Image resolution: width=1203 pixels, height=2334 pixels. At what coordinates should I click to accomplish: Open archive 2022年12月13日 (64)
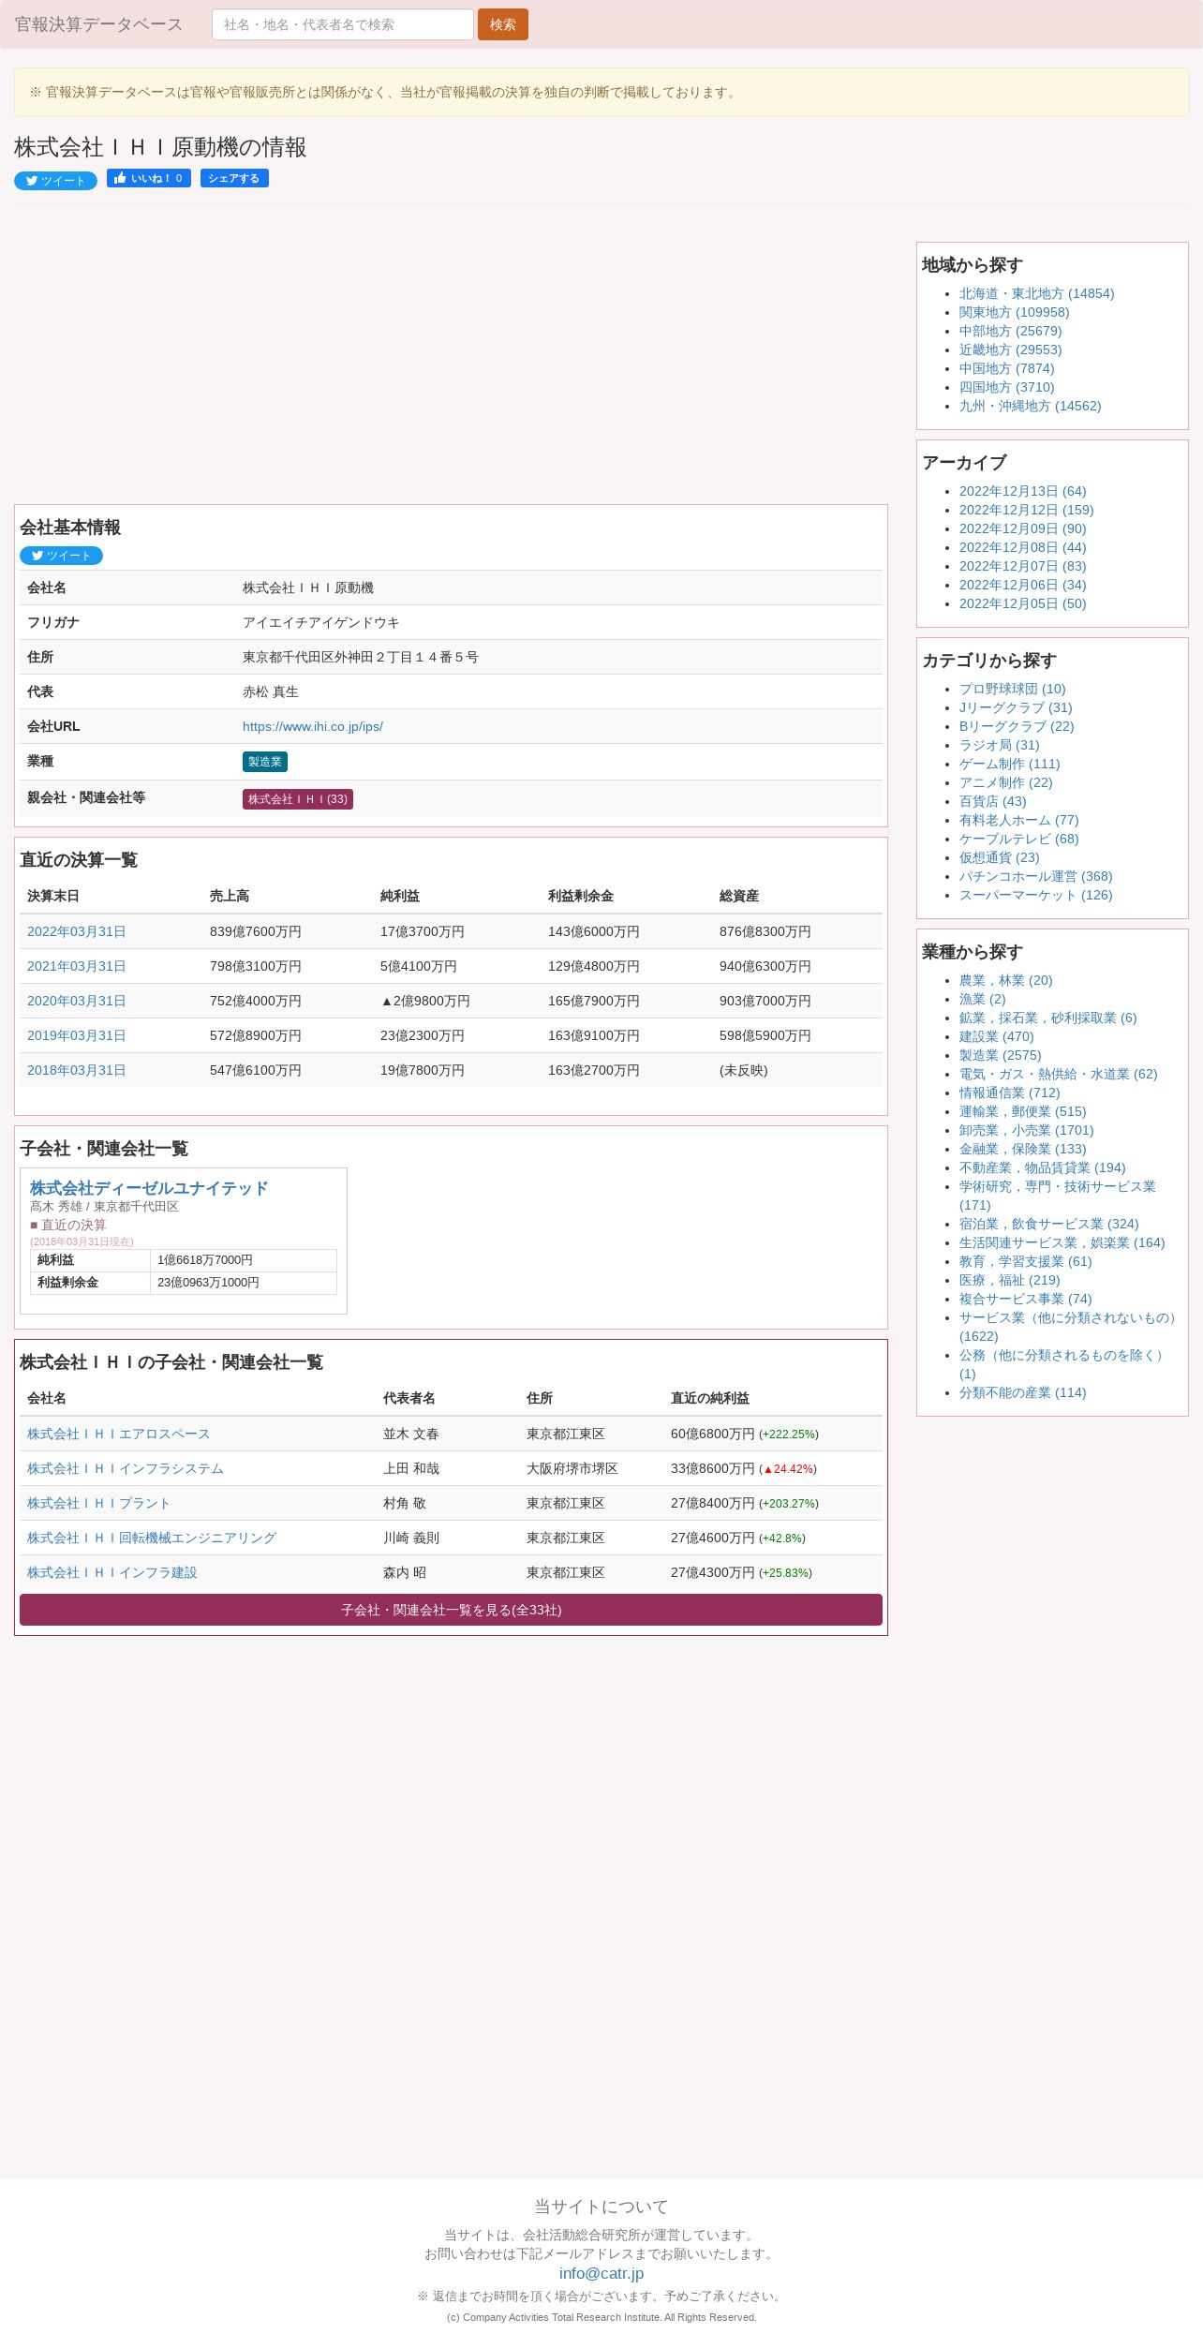pyautogui.click(x=1022, y=491)
